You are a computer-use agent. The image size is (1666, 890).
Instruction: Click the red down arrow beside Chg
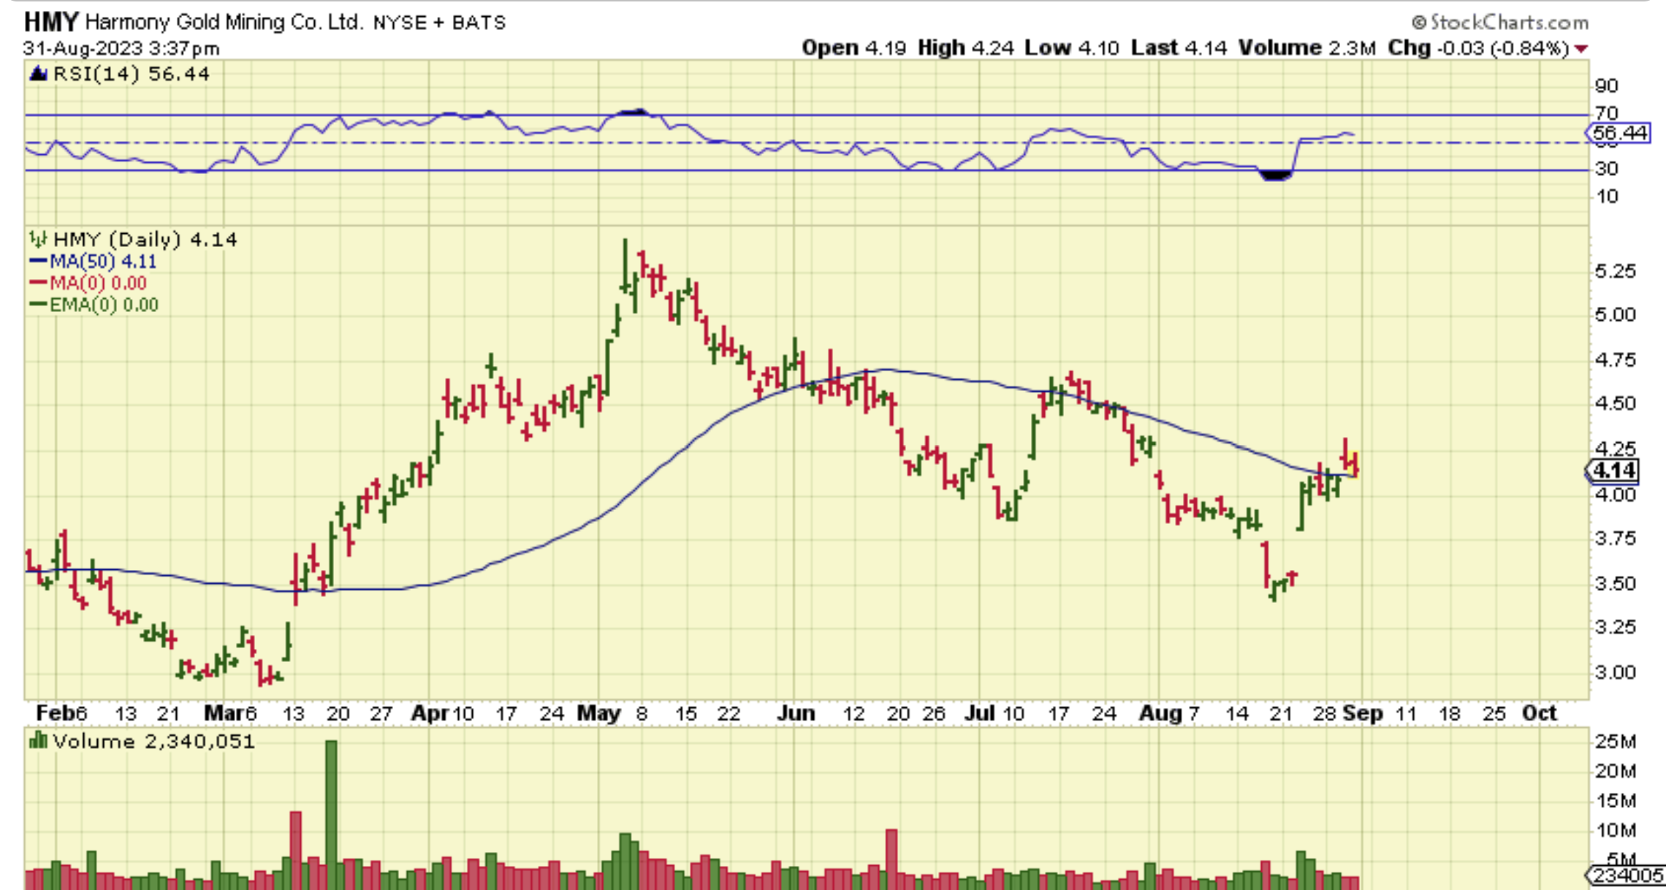click(1581, 49)
